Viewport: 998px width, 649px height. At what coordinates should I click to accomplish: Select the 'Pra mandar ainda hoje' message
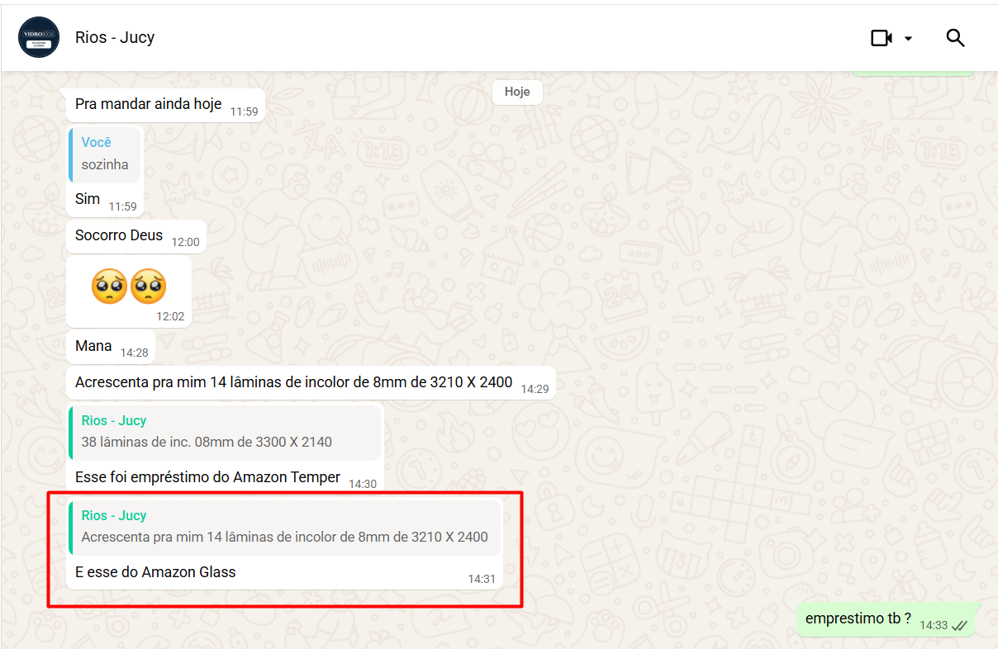click(x=149, y=104)
